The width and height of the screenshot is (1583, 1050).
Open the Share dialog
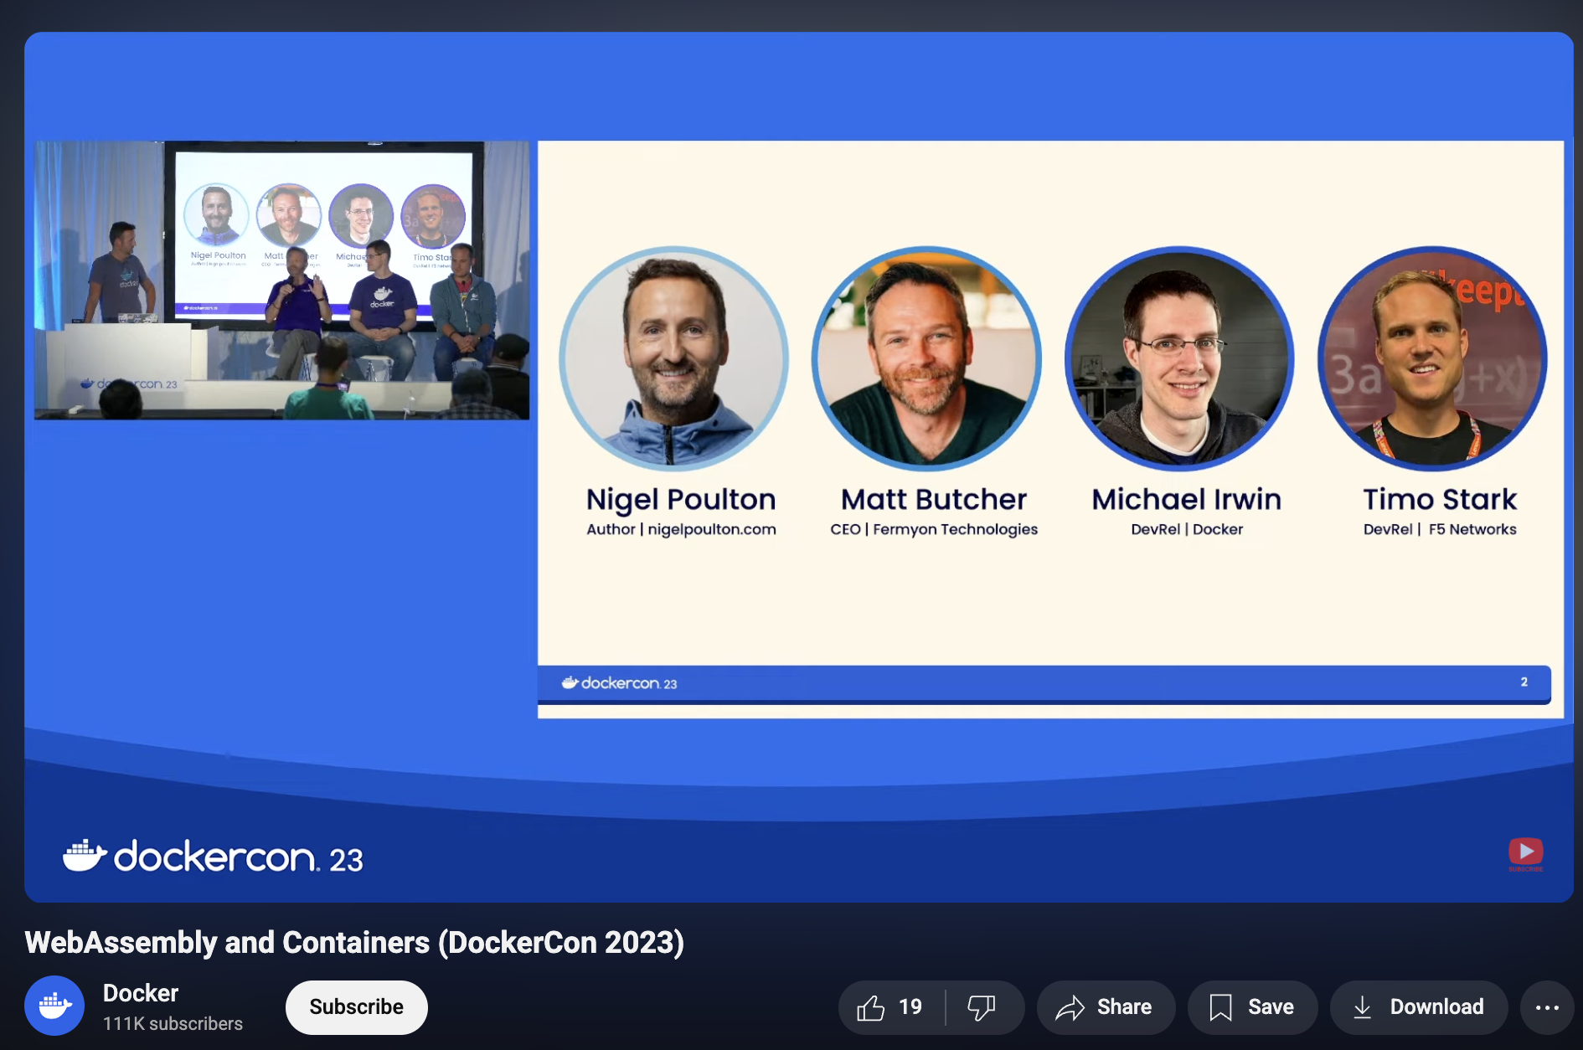click(x=1105, y=1007)
